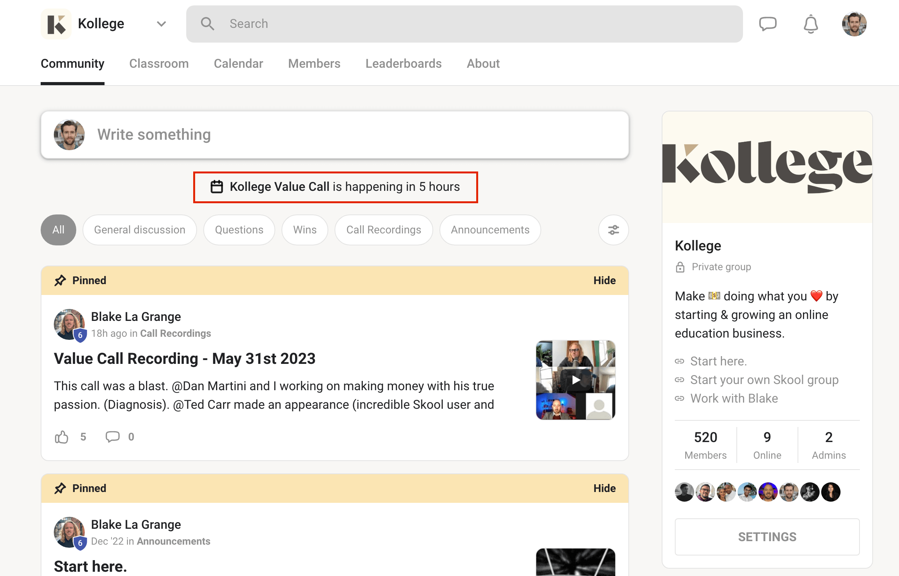Switch to the Classroom tab

point(159,63)
